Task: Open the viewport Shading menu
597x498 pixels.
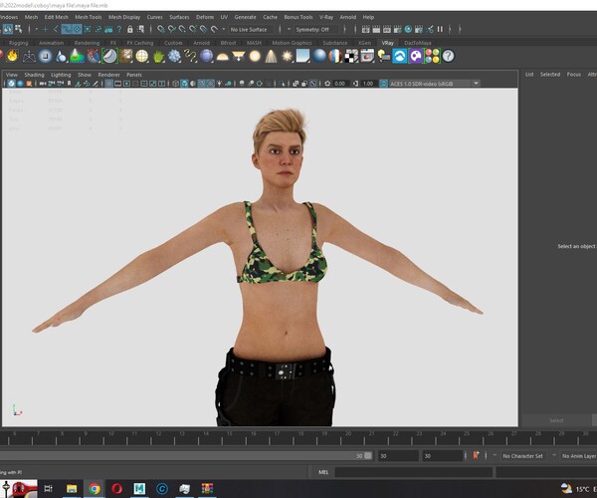Action: pyautogui.click(x=34, y=75)
